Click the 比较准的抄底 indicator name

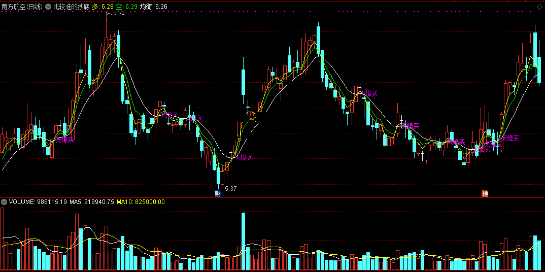(71, 6)
